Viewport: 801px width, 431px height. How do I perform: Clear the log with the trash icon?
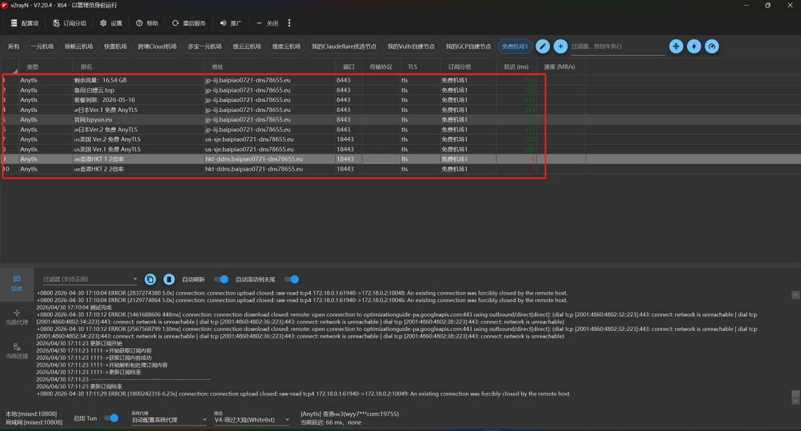[x=170, y=279]
